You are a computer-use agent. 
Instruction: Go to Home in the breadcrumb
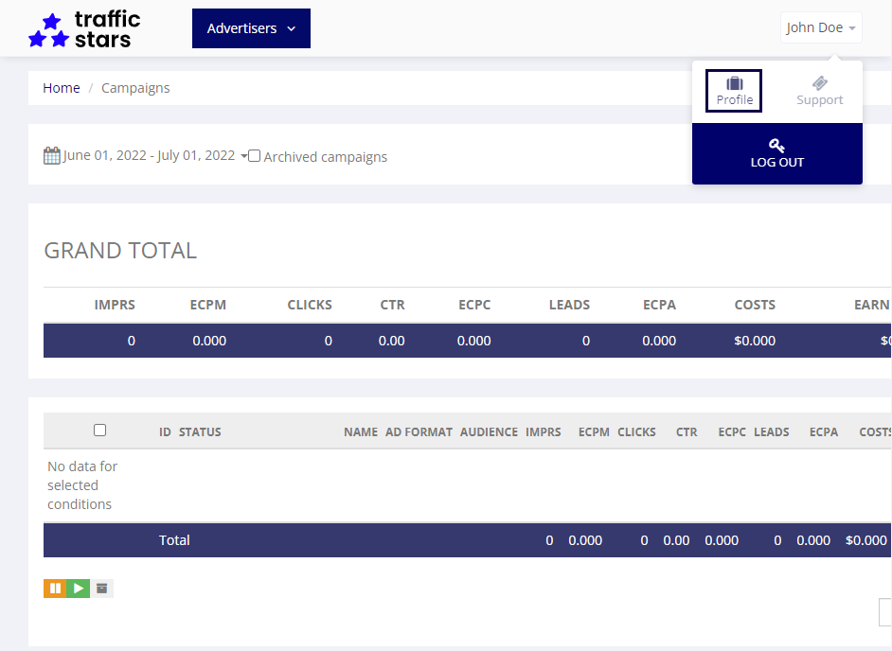point(62,88)
